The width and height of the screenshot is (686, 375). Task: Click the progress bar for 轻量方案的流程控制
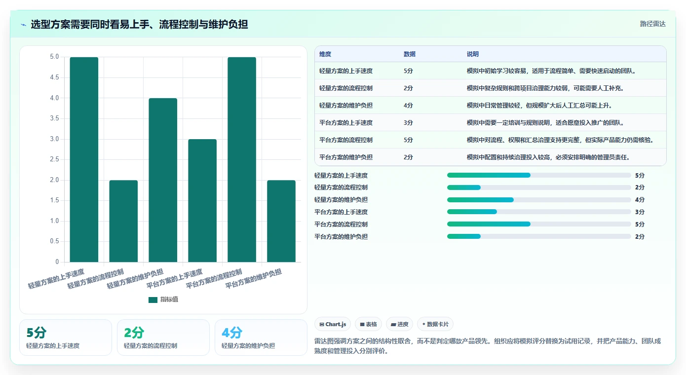click(x=539, y=187)
